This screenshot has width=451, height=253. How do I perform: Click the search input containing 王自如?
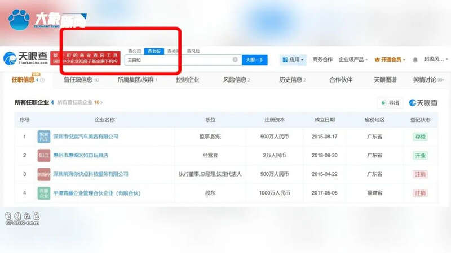pyautogui.click(x=178, y=60)
